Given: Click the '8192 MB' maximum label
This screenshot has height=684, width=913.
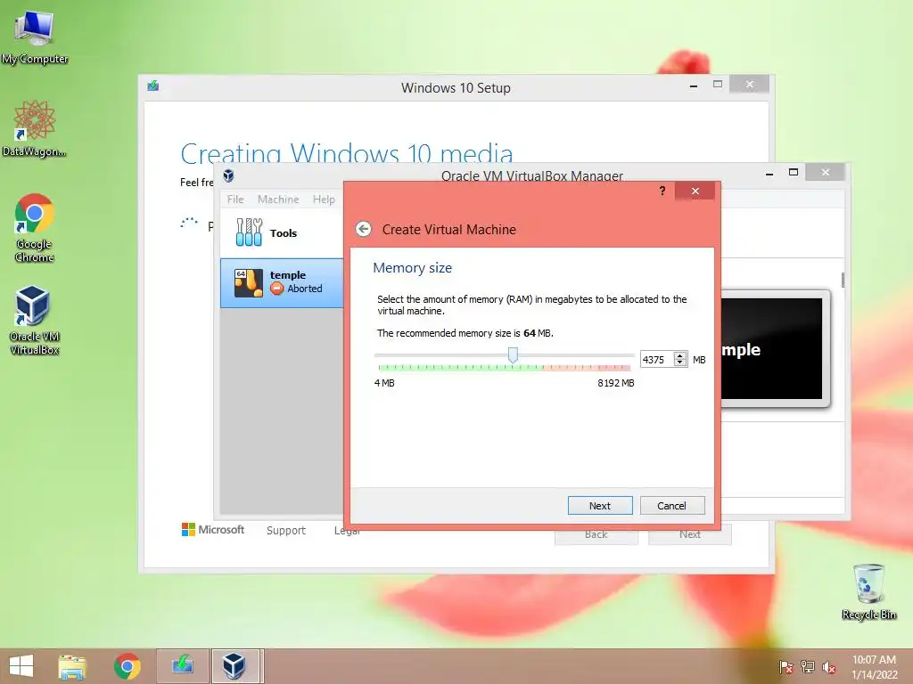Looking at the screenshot, I should point(615,383).
